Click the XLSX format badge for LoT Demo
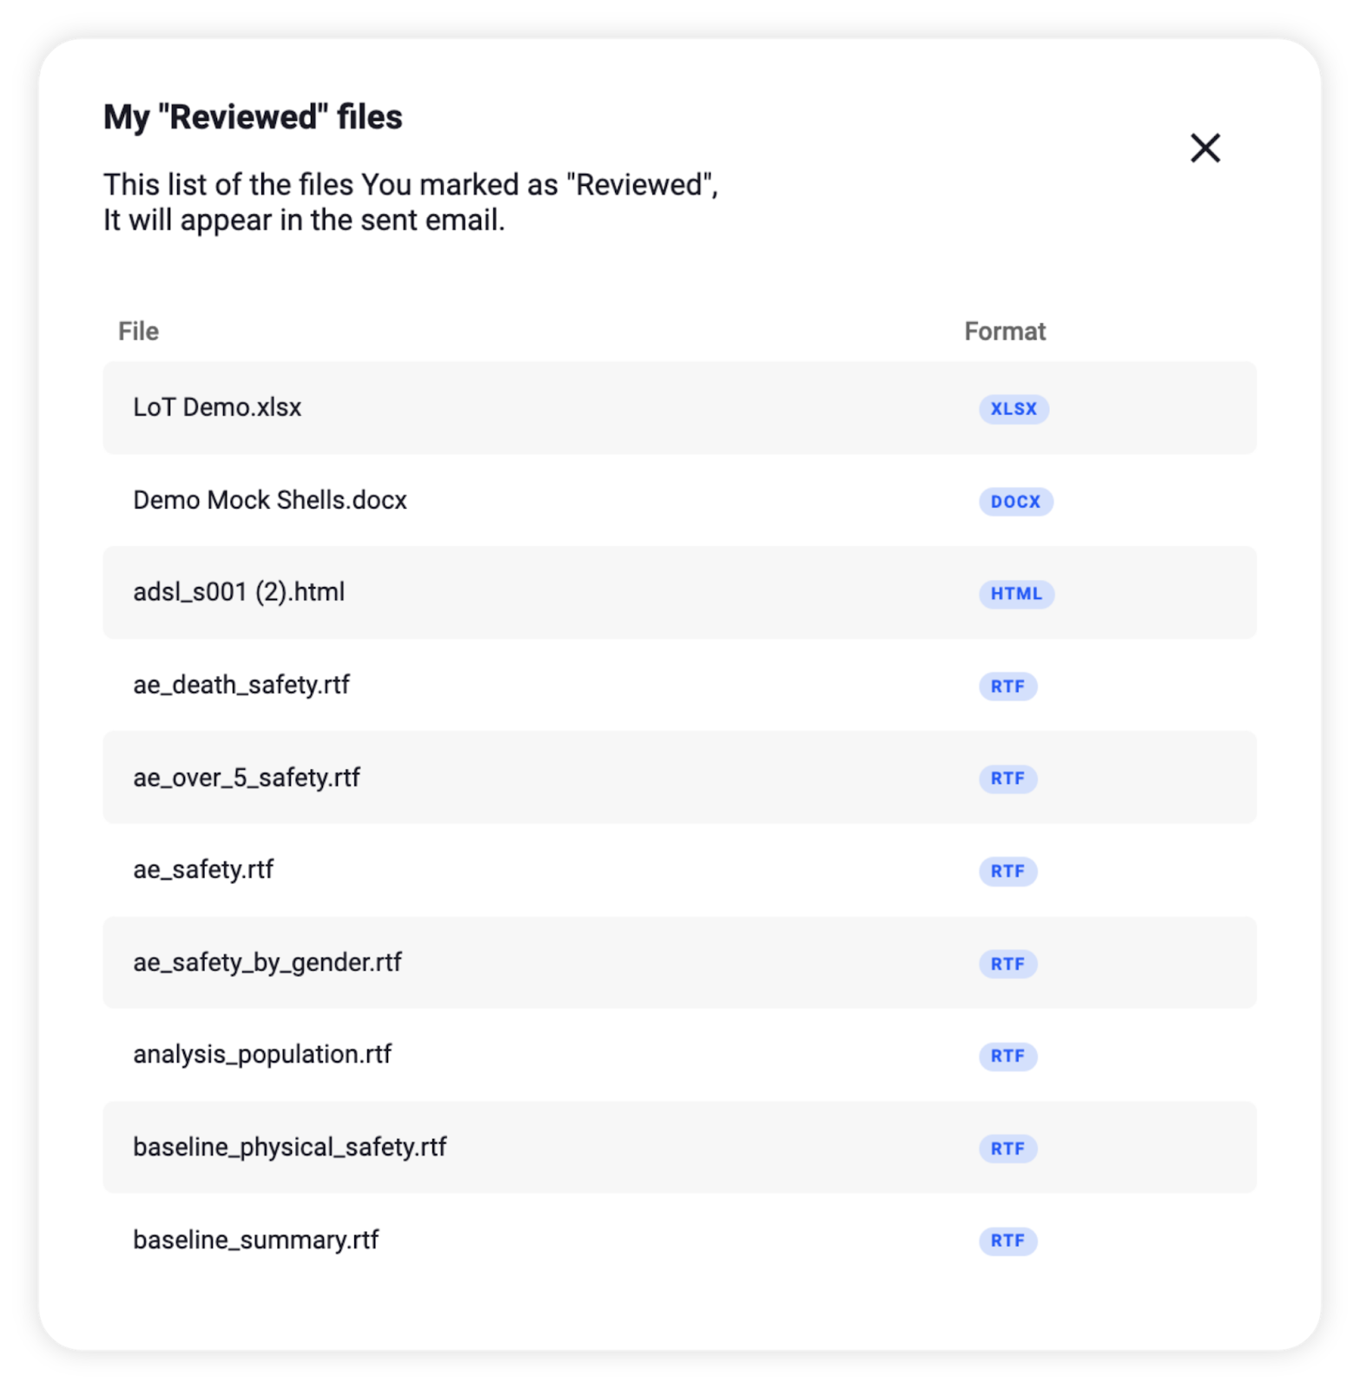The image size is (1360, 1389). click(x=1013, y=409)
